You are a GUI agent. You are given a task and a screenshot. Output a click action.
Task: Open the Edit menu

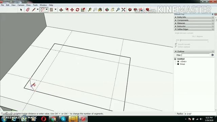7,5
